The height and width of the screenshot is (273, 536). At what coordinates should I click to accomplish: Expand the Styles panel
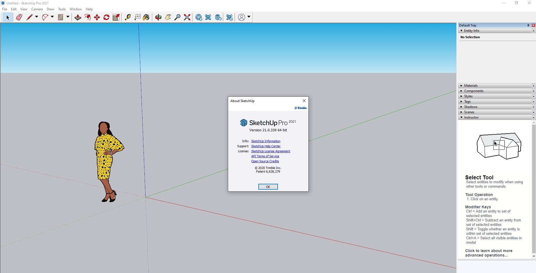click(x=461, y=96)
